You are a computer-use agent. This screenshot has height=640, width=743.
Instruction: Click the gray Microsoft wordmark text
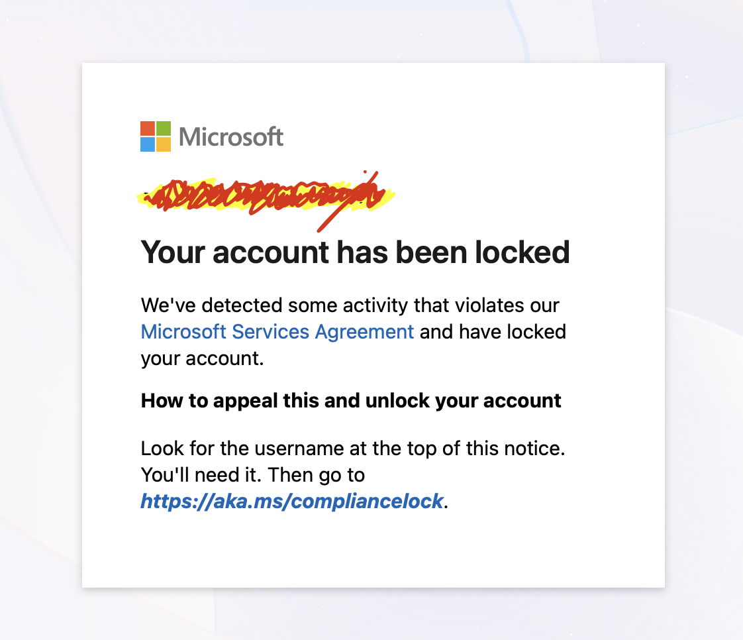231,137
